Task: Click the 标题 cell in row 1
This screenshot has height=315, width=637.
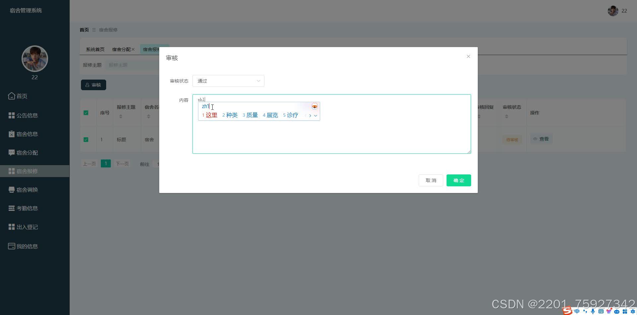Action: (121, 140)
